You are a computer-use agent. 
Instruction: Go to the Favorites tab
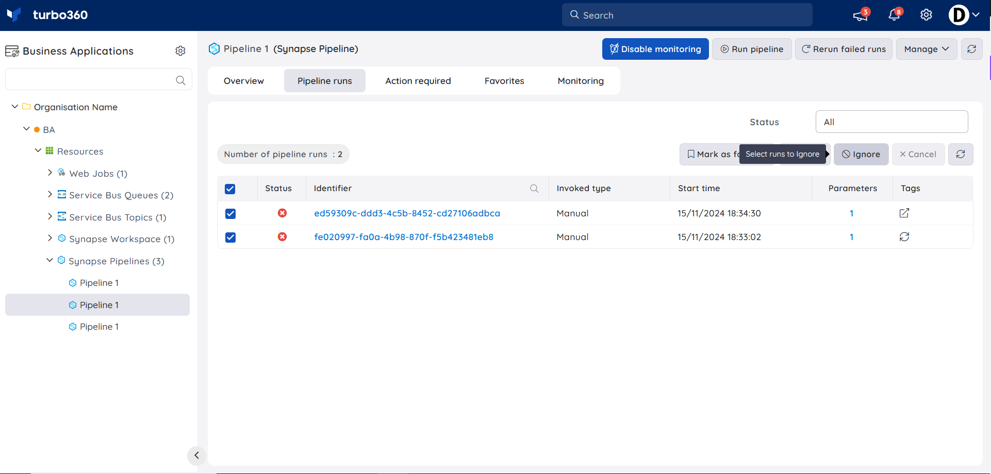(x=504, y=80)
